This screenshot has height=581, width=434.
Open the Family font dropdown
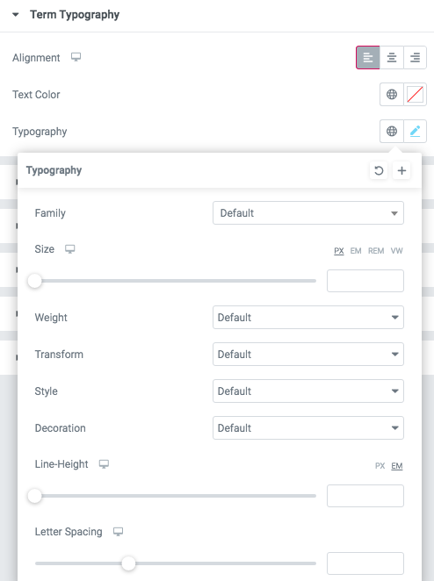[308, 213]
